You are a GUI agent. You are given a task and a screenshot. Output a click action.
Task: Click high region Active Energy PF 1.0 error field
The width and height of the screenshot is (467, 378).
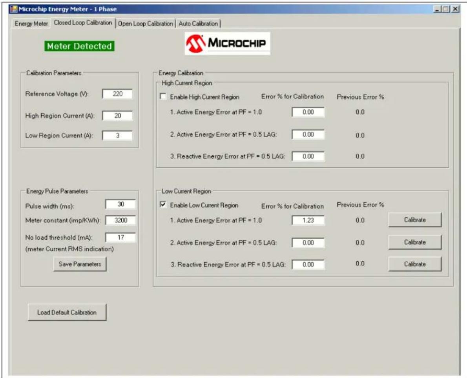pos(308,112)
